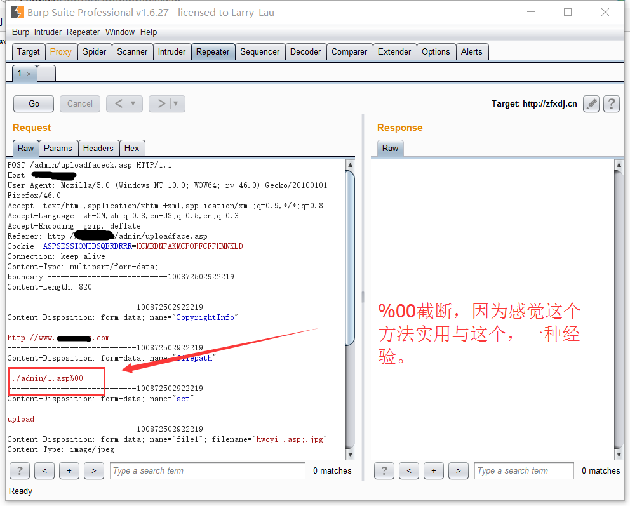This screenshot has height=506, width=630.
Task: Click the response search next match button
Action: [459, 470]
